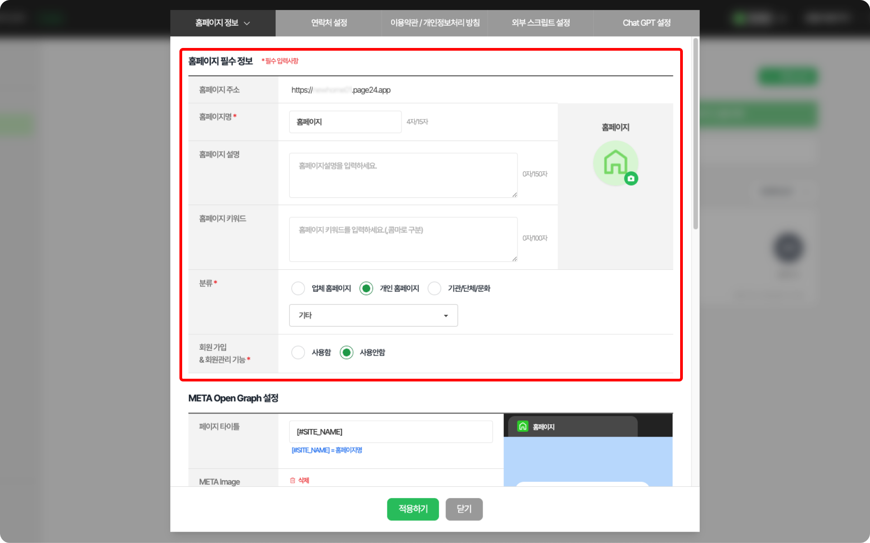870x543 pixels.
Task: Go to Chat GPT 설정 tab
Action: coord(646,23)
